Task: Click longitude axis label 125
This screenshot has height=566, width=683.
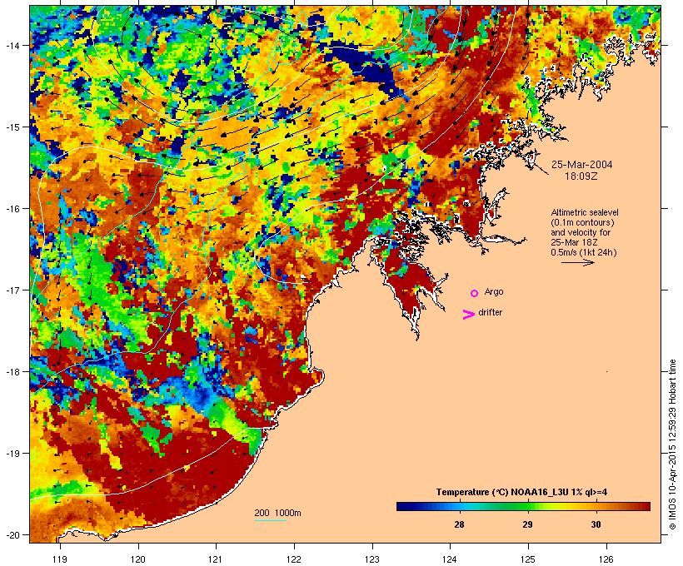Action: 528,559
